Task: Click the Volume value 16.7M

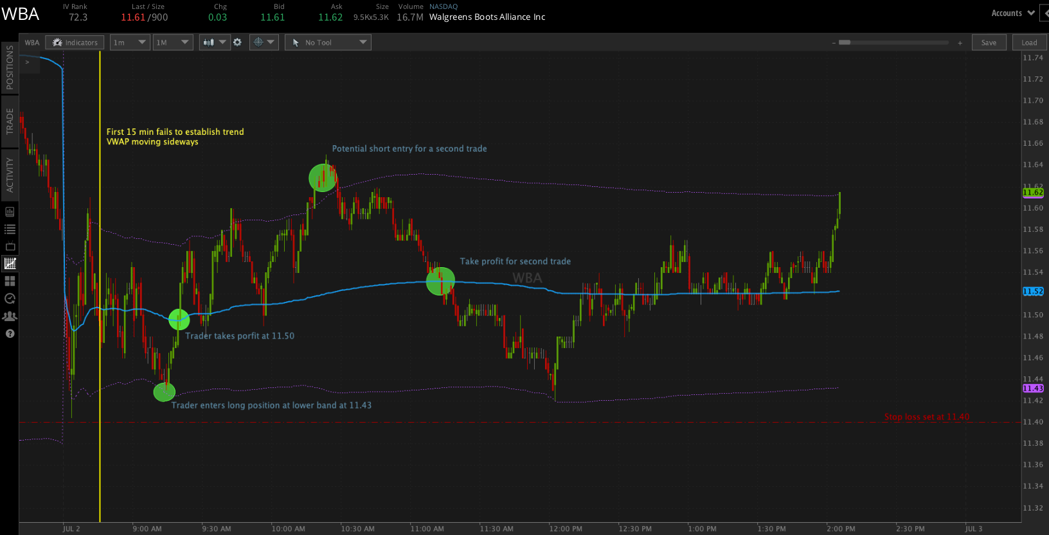Action: (x=410, y=17)
